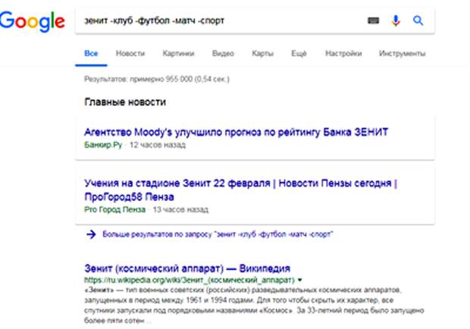Image resolution: width=470 pixels, height=329 pixels.
Task: Open 'Зенит (космический аппарат) — Википедия' result
Action: pos(187,268)
